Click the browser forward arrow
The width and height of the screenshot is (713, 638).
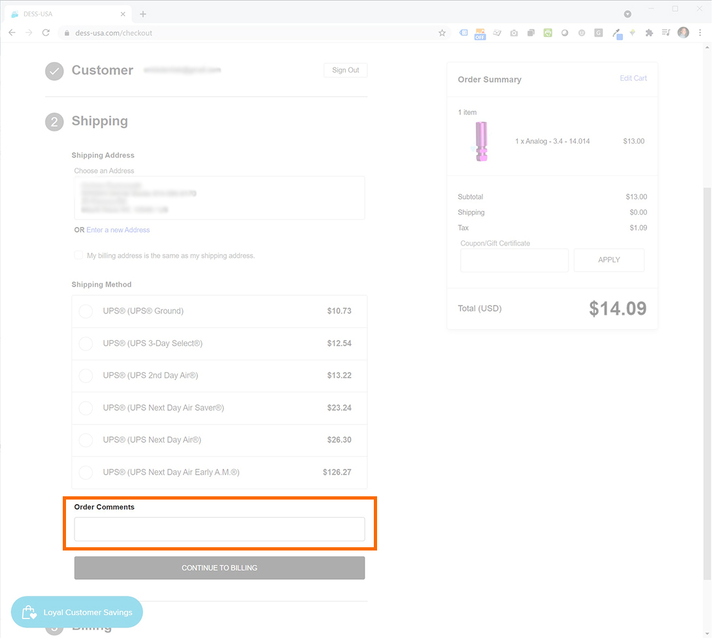pos(29,33)
